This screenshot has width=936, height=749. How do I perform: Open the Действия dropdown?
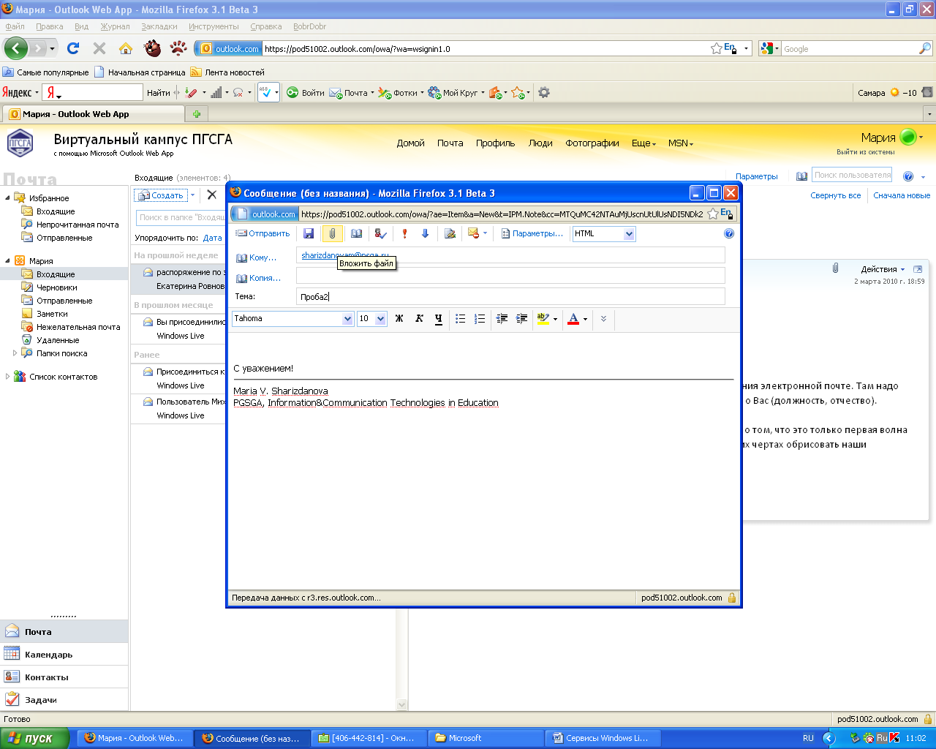(x=883, y=269)
